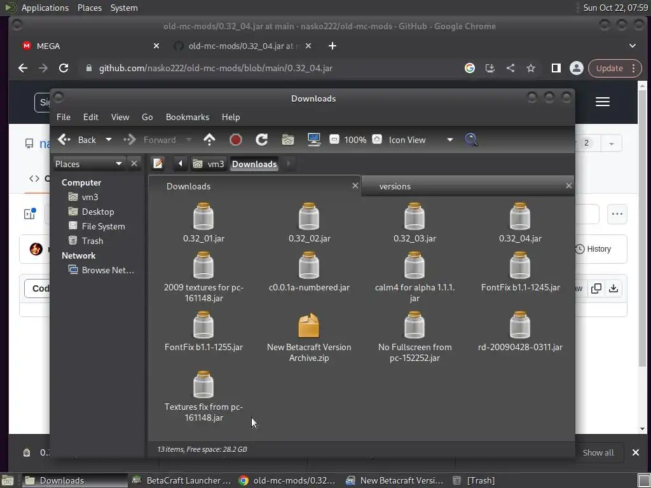The width and height of the screenshot is (651, 488).
Task: Copy raw file with GitHub copy icon
Action: (x=596, y=288)
